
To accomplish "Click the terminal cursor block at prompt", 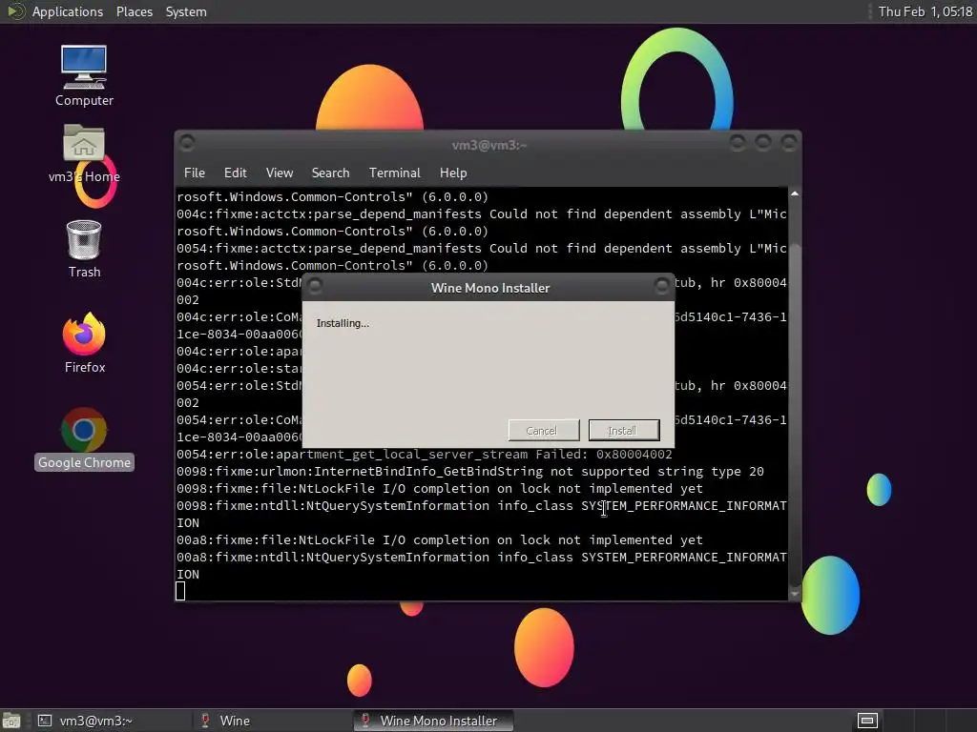I will (180, 591).
